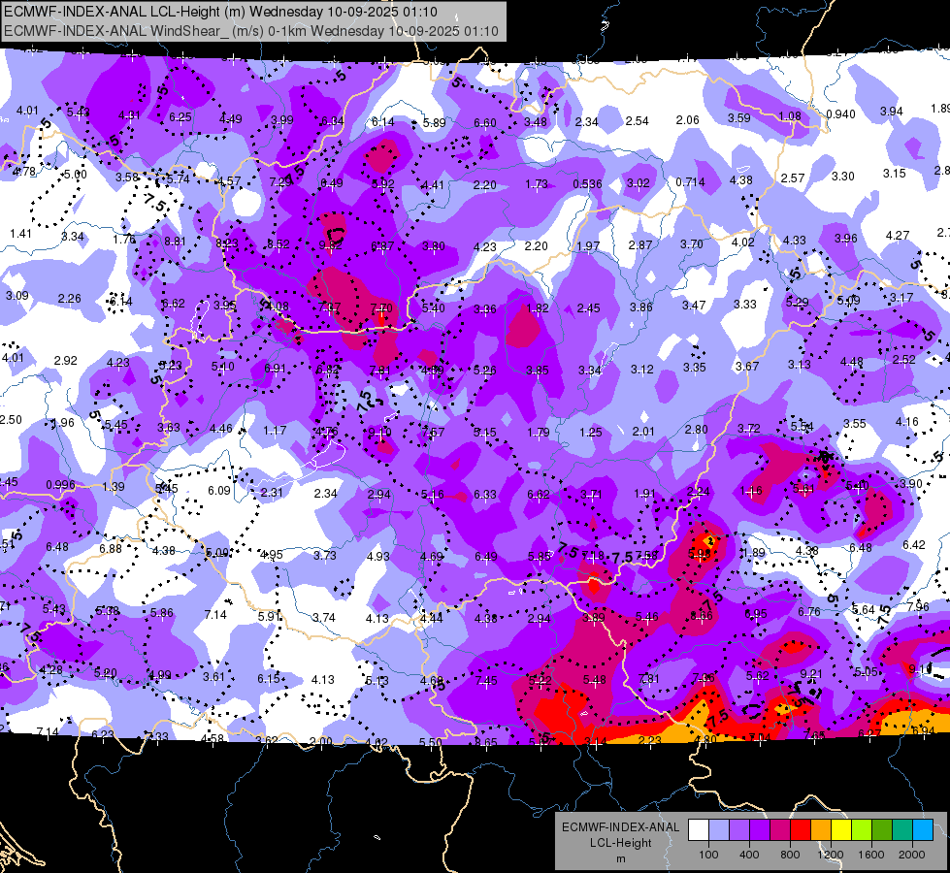Click the teal legend swatch

point(902,830)
